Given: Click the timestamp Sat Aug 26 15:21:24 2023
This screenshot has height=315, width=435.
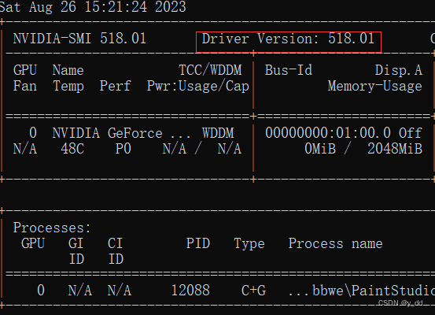Looking at the screenshot, I should pos(93,6).
